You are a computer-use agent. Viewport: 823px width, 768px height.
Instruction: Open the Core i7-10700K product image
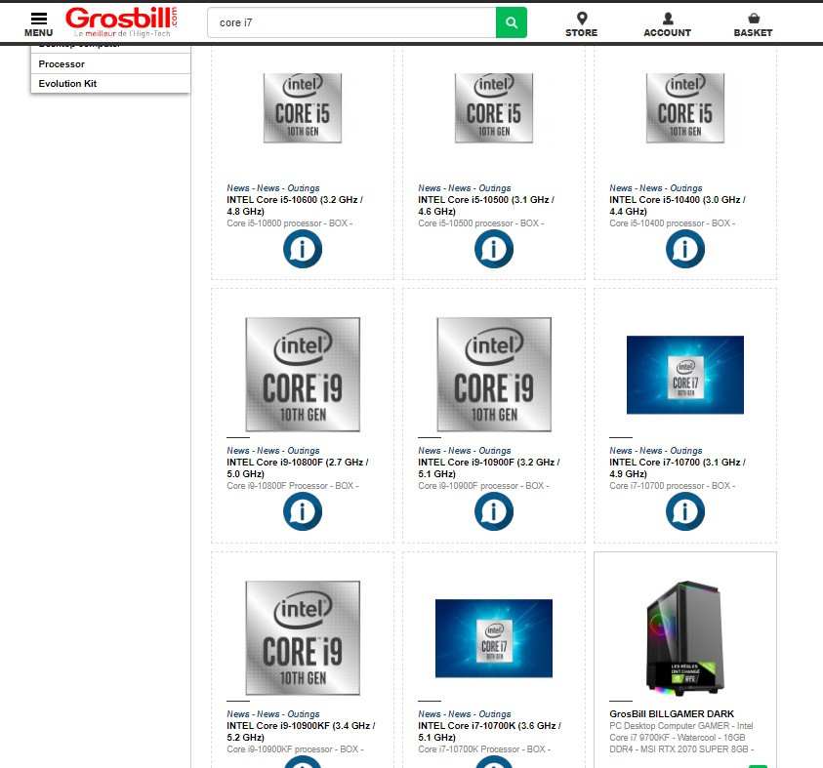(494, 638)
